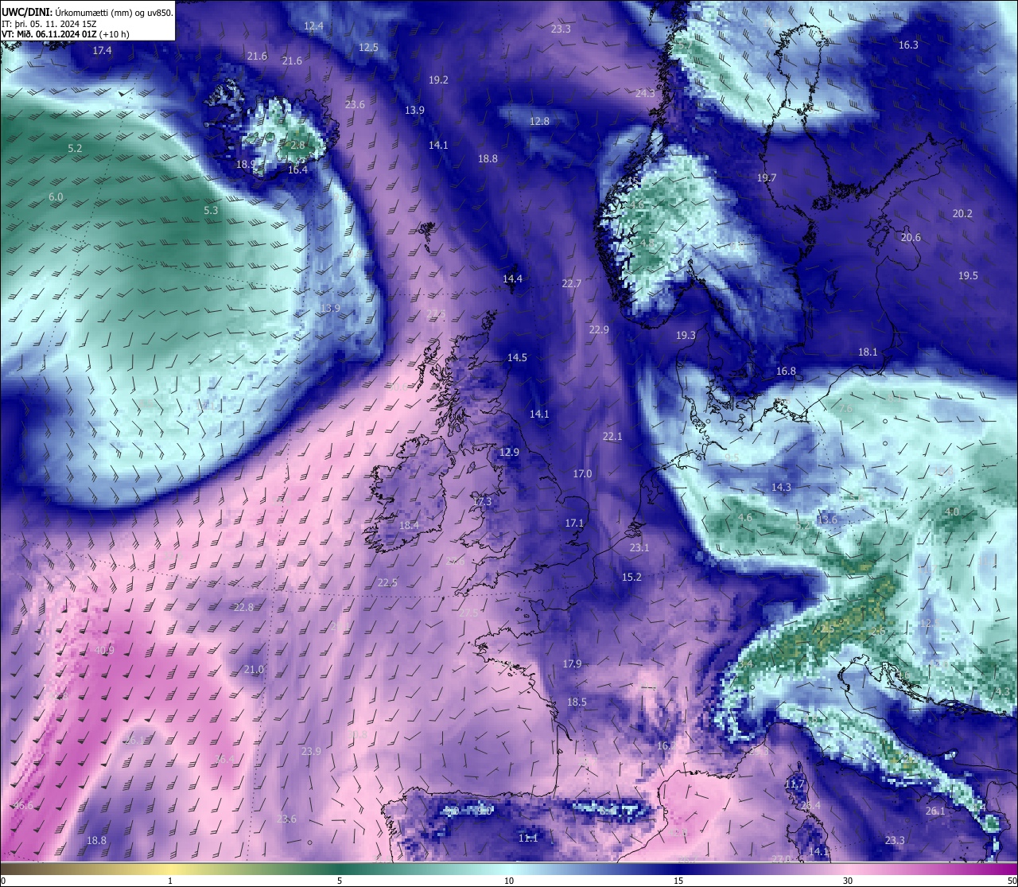
Task: Select the VT valid time line 06.11.2024 01Z
Action: 66,34
